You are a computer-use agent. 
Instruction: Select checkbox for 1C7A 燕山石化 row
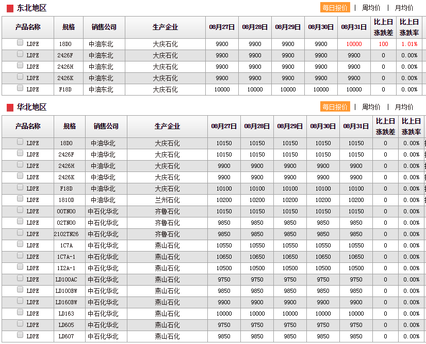point(20,244)
